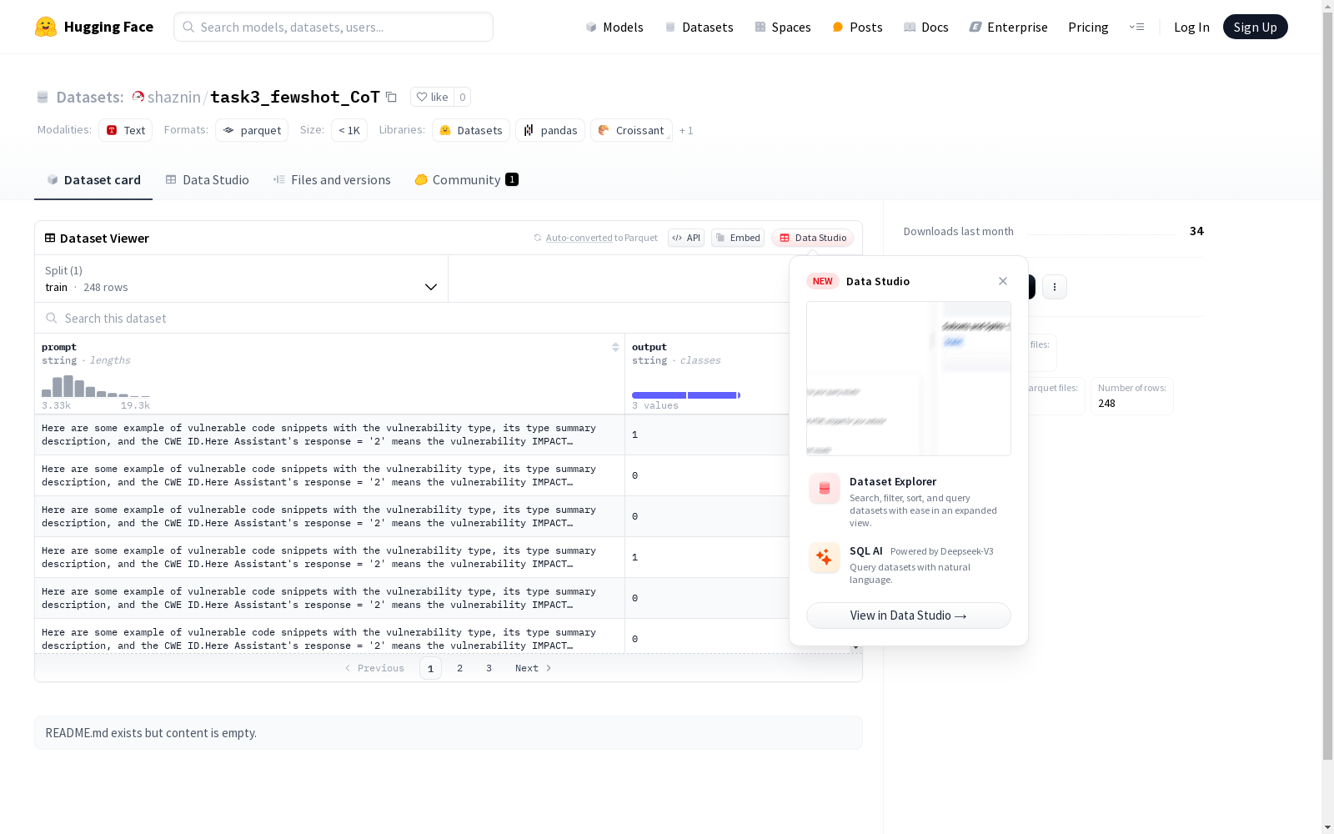Image resolution: width=1334 pixels, height=834 pixels.
Task: Click Datasets: breadcrumb label
Action: click(90, 97)
